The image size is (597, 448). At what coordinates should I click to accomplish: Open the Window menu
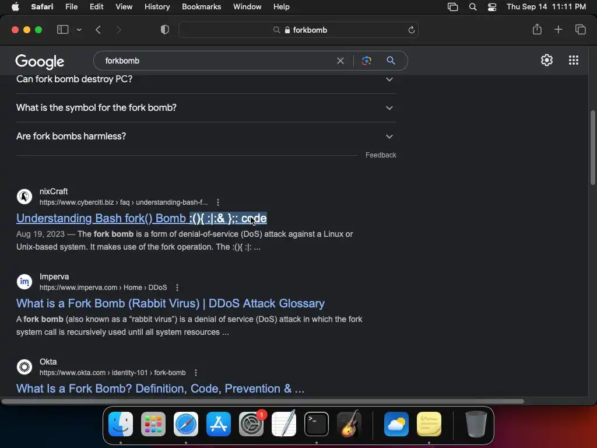(x=247, y=7)
